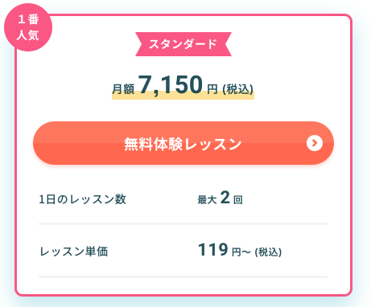Select the レッスン単価 row label
This screenshot has height=307, width=371.
pyautogui.click(x=74, y=252)
